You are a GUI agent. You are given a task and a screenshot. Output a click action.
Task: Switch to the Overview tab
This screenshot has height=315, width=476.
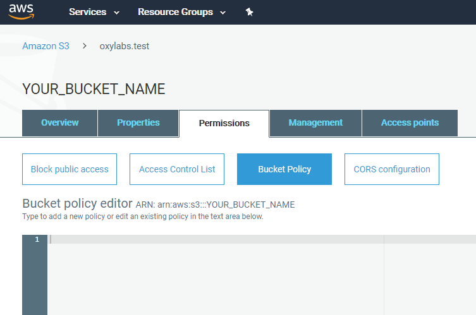[59, 123]
